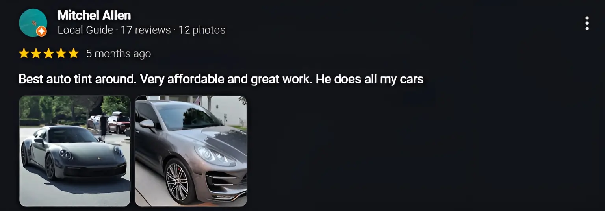Select the third yellow rating star
Viewport: 605px width, 211px height.
[49, 54]
